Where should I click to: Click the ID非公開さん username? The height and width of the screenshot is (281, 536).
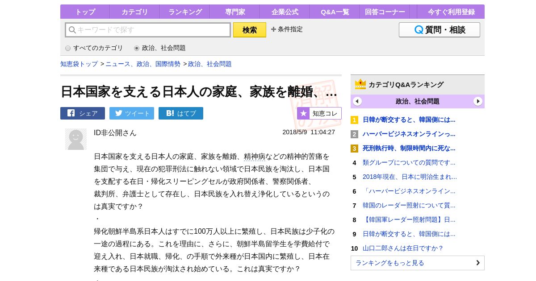[x=115, y=133]
